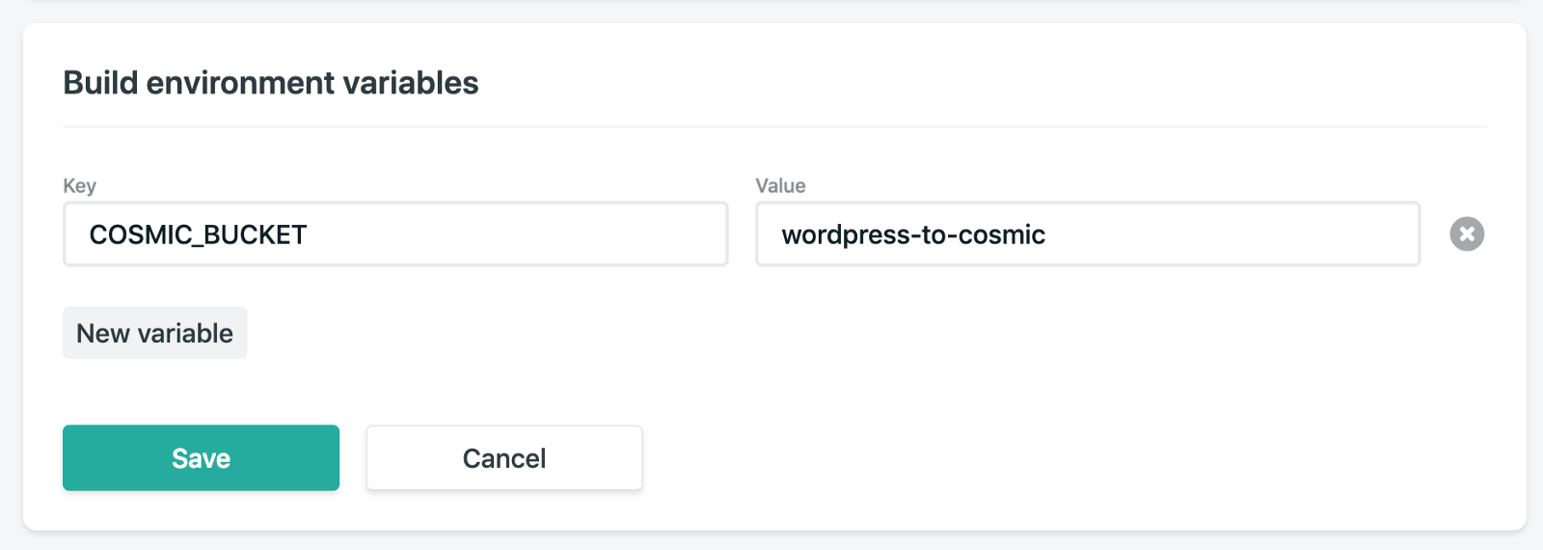1543x550 pixels.
Task: Click the Cancel button
Action: coord(503,458)
